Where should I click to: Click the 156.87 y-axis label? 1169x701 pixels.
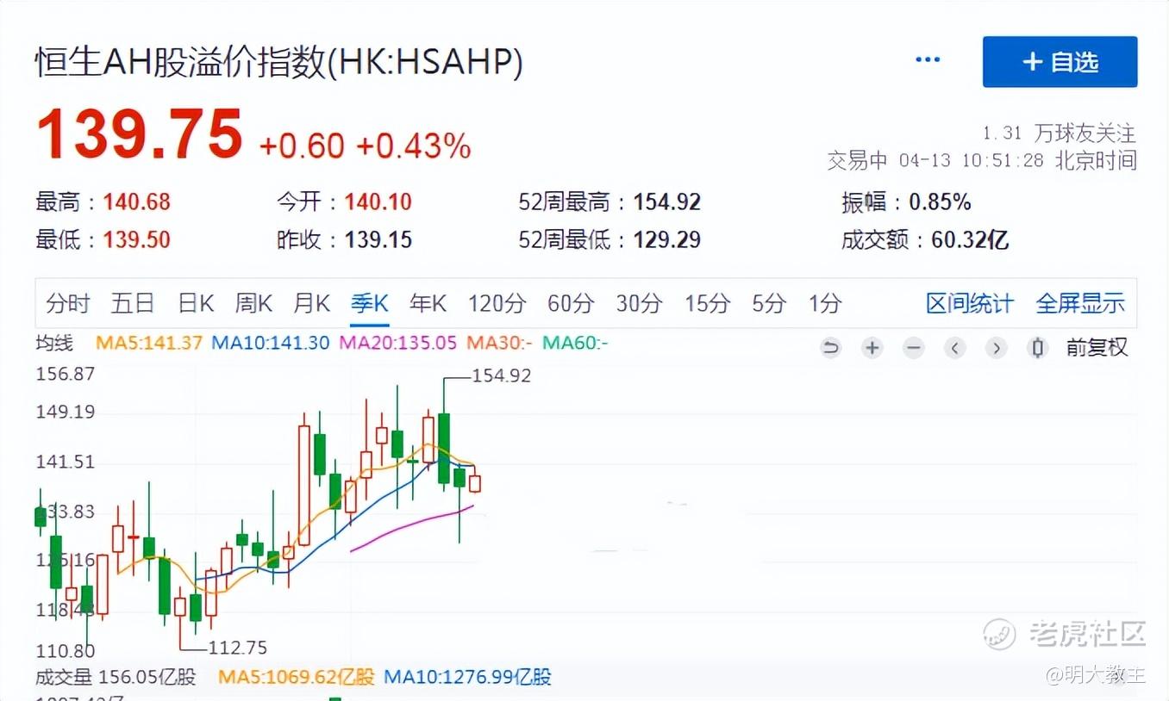click(66, 374)
